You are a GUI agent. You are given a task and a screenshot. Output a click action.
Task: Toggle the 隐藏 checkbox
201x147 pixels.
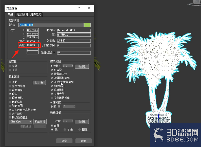[10, 66]
